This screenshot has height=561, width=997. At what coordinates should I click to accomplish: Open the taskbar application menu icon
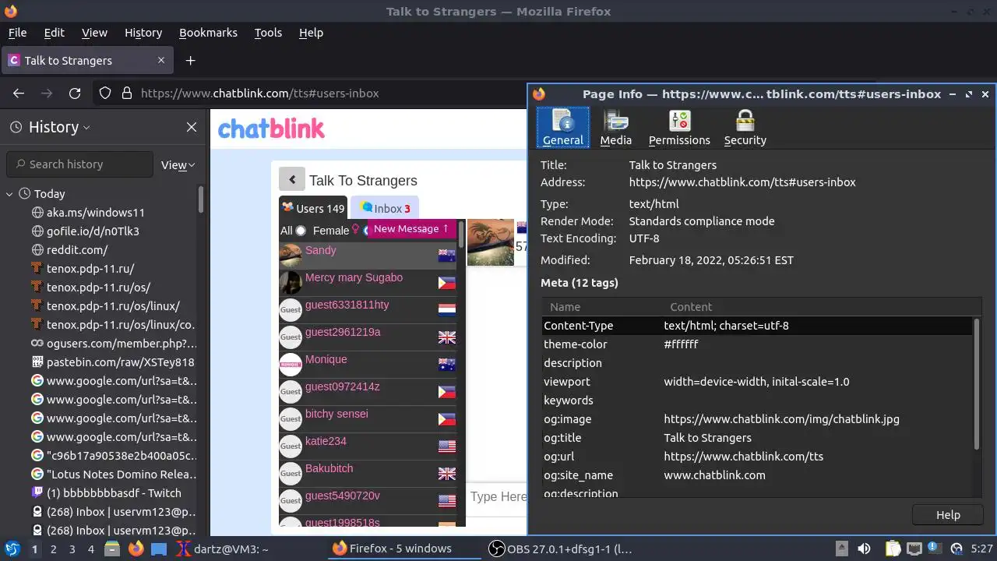point(12,549)
